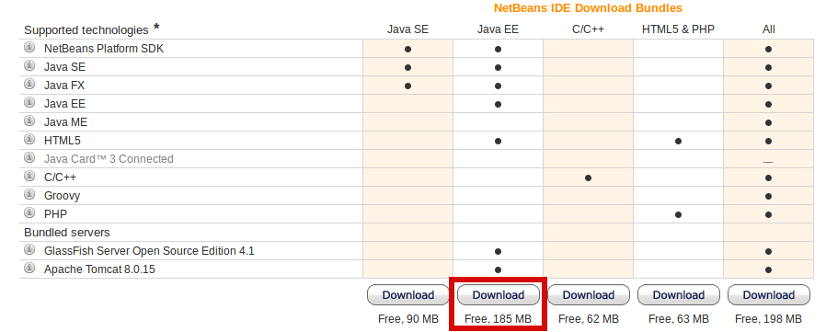Viewport: 826px width, 332px height.
Task: Open info for GlassFish Server Open Source Edition
Action: point(29,250)
